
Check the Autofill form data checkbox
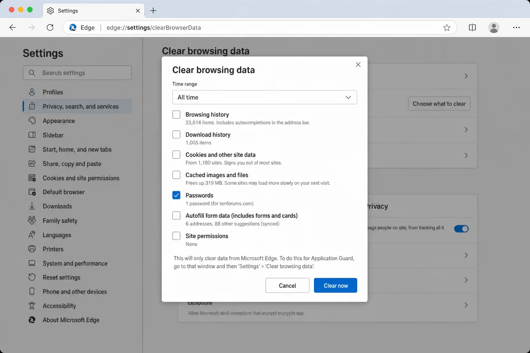coord(176,215)
